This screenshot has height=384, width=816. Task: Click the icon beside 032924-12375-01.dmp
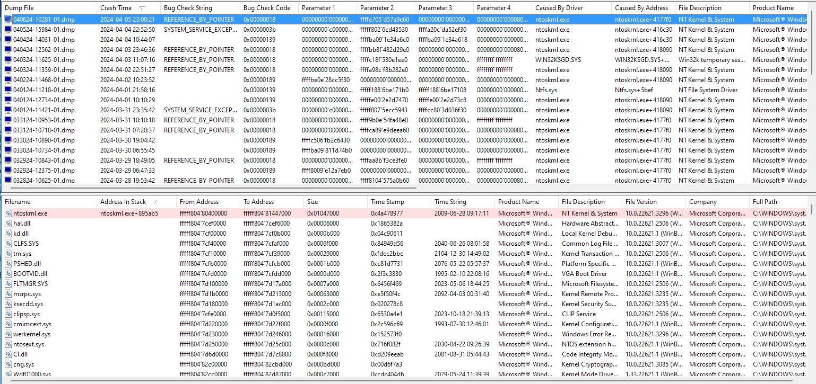point(8,170)
